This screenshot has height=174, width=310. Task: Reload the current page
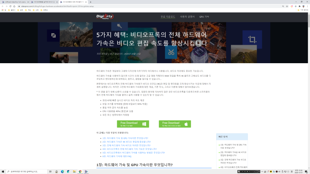click(x=10, y=6)
